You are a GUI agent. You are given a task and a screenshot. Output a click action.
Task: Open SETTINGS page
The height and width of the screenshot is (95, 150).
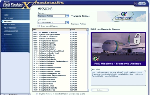8,34
